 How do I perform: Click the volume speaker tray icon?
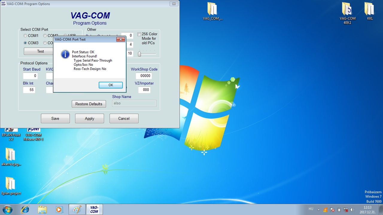coord(352,210)
